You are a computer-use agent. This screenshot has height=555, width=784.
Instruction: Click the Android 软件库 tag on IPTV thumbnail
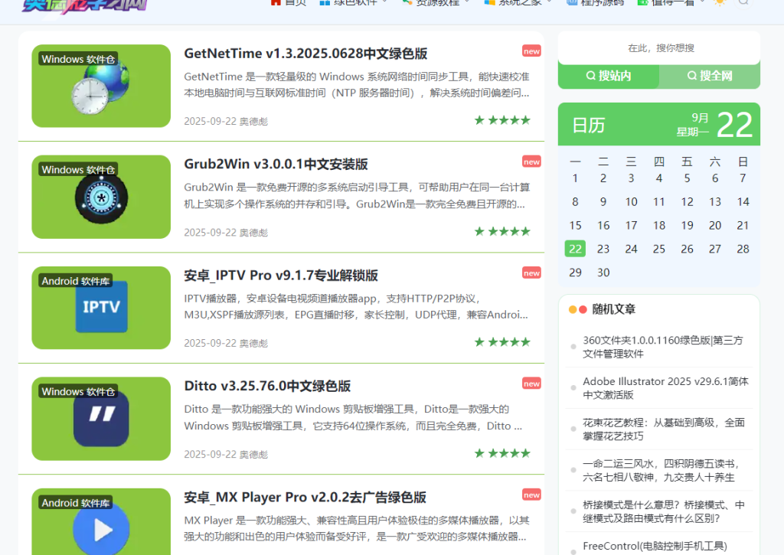pos(76,281)
